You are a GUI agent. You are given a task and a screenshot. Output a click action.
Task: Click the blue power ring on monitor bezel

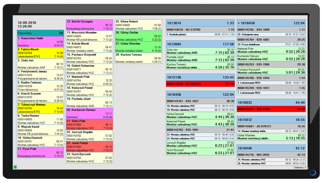pyautogui.click(x=312, y=173)
